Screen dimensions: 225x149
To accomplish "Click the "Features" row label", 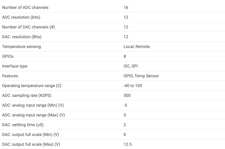I will pyautogui.click(x=10, y=76).
